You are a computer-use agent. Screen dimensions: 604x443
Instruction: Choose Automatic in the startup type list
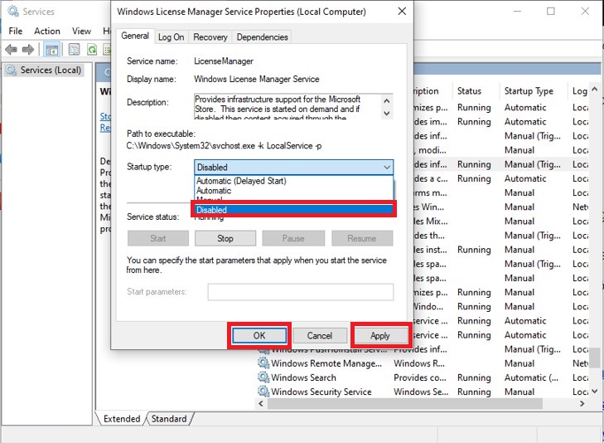pyautogui.click(x=214, y=191)
